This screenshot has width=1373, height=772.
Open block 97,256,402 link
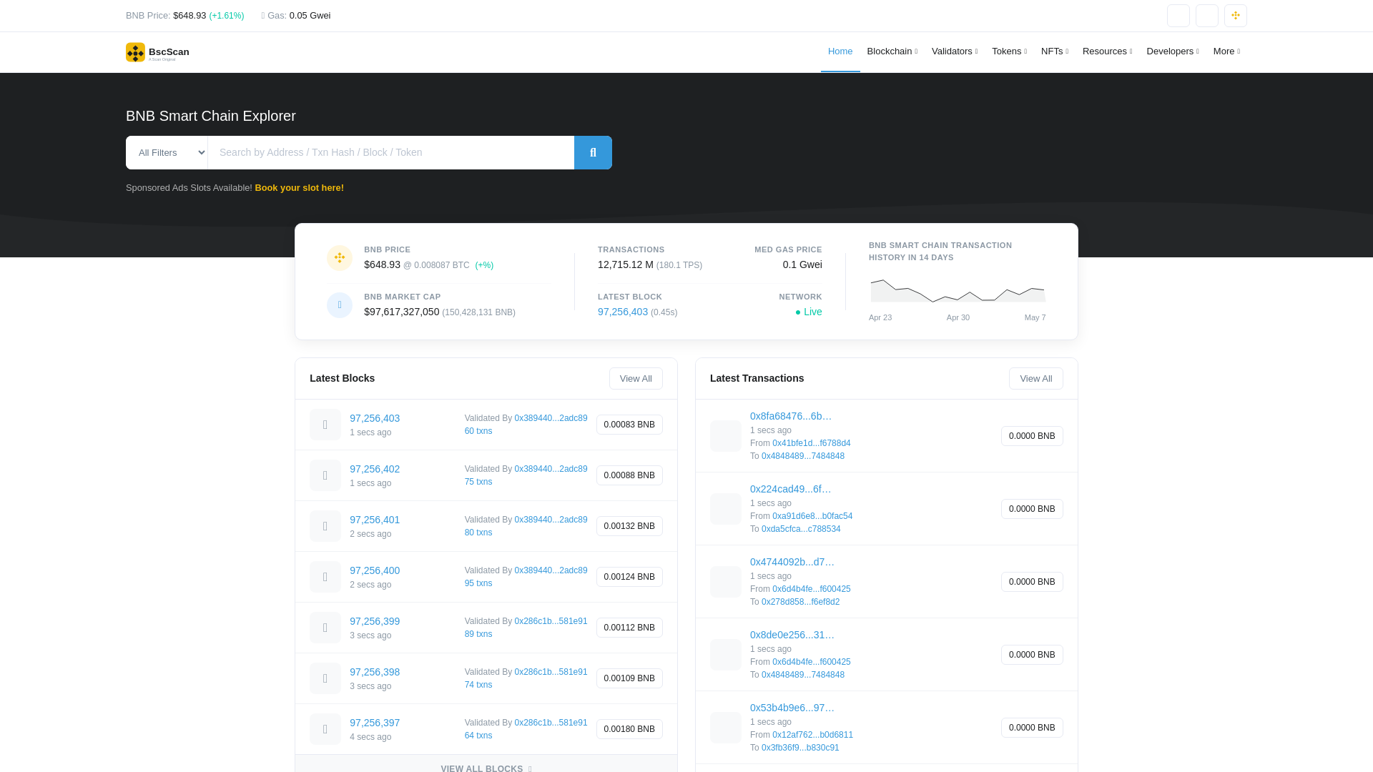[x=375, y=469]
